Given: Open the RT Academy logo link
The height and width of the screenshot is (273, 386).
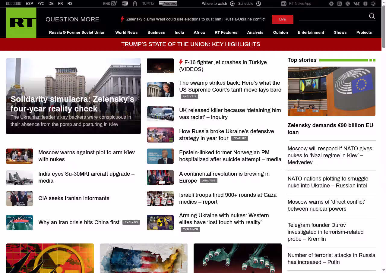Looking at the screenshot, I should (x=168, y=4).
